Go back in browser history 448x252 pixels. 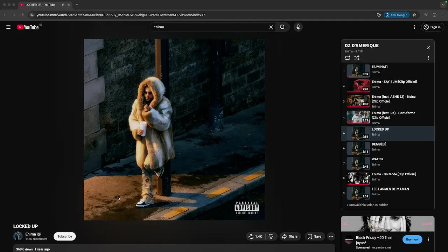(x=5, y=15)
